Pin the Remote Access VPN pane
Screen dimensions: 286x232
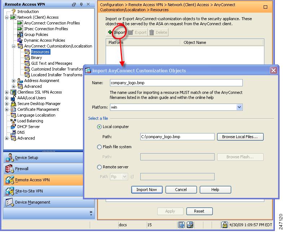[x=82, y=4]
